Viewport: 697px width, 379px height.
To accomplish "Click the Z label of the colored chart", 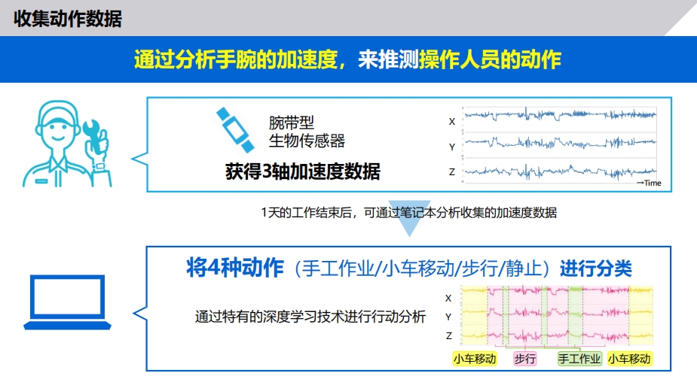I will click(x=448, y=336).
